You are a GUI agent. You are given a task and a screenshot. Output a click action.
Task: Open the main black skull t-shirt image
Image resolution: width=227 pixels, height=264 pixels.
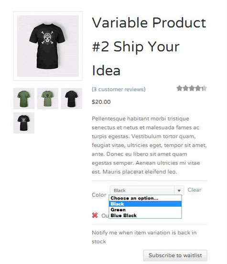click(x=48, y=46)
